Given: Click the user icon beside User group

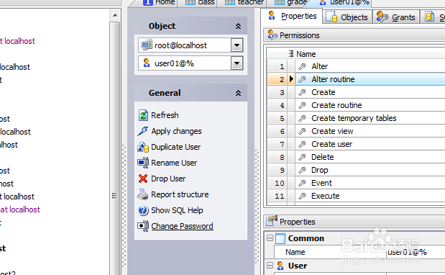Looking at the screenshot, I should coord(280,266).
